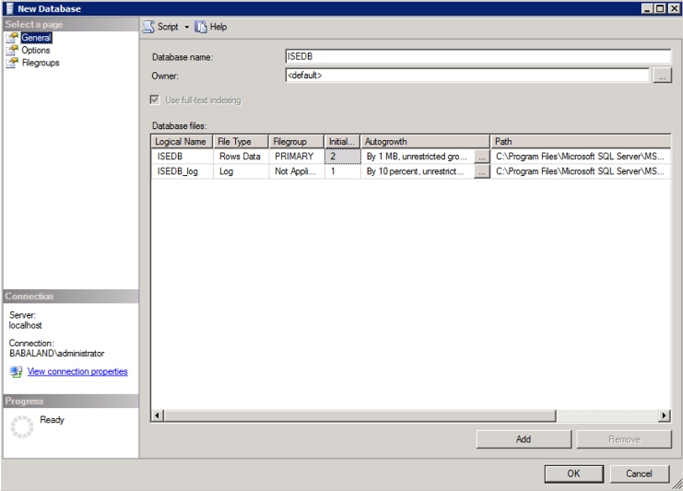Edit the initial size 2 cell
The width and height of the screenshot is (683, 491).
(342, 157)
